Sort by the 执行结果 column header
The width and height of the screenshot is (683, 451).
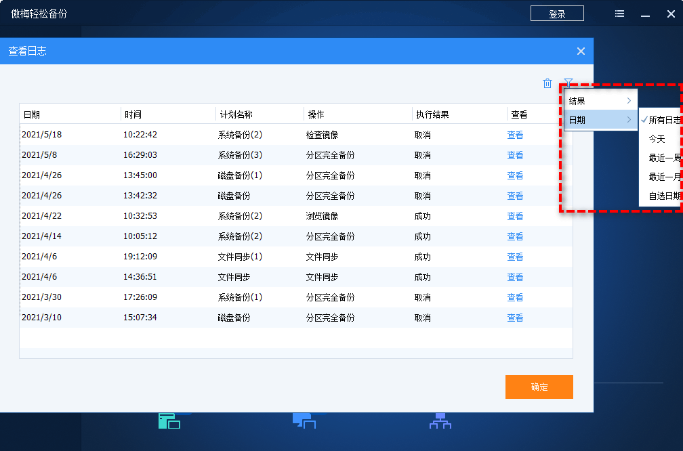[x=432, y=114]
